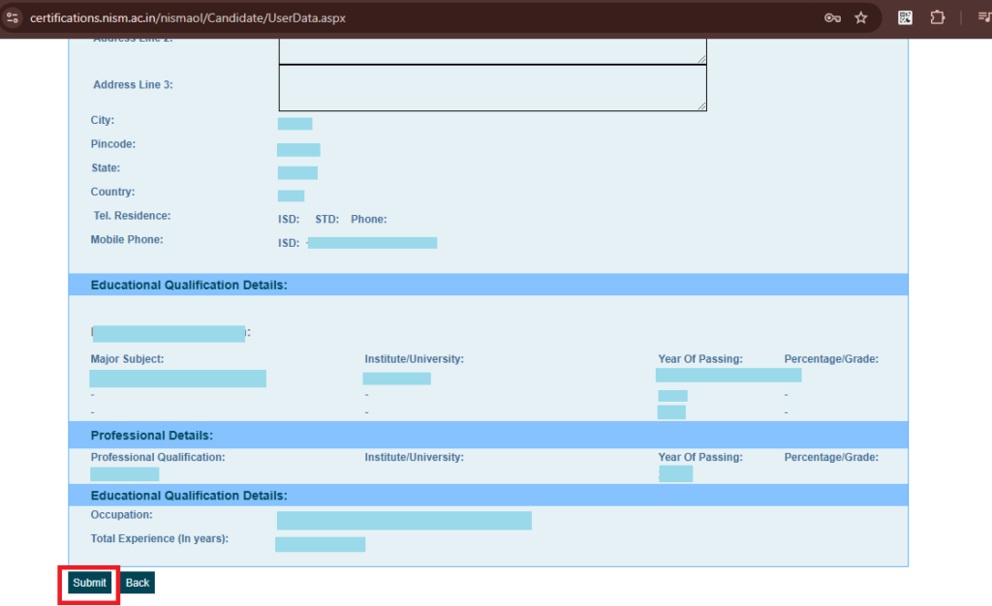Focus the Address Line 2 text area
This screenshot has width=992, height=606.
point(493,51)
